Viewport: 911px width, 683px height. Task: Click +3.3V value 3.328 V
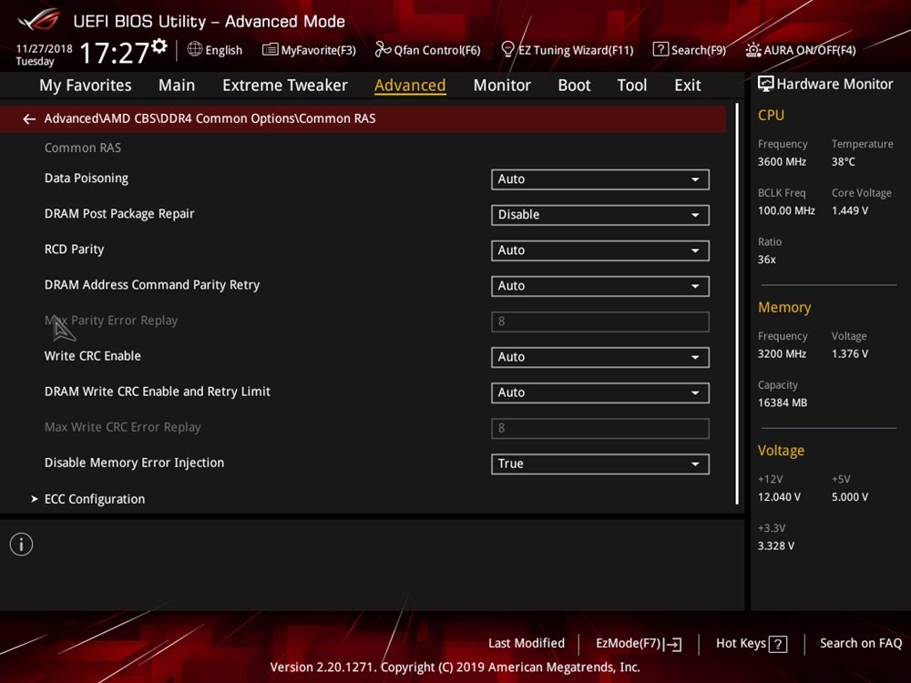(775, 545)
